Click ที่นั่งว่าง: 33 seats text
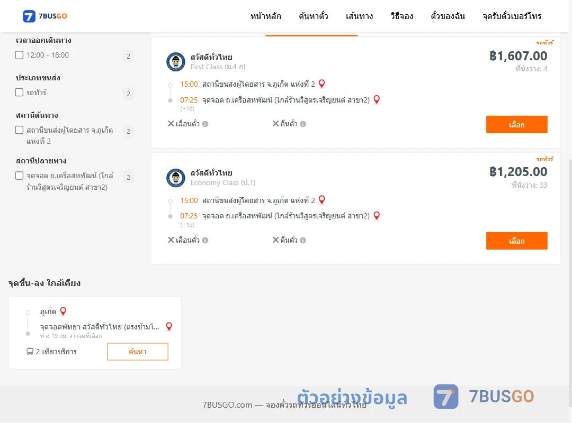 pyautogui.click(x=529, y=185)
